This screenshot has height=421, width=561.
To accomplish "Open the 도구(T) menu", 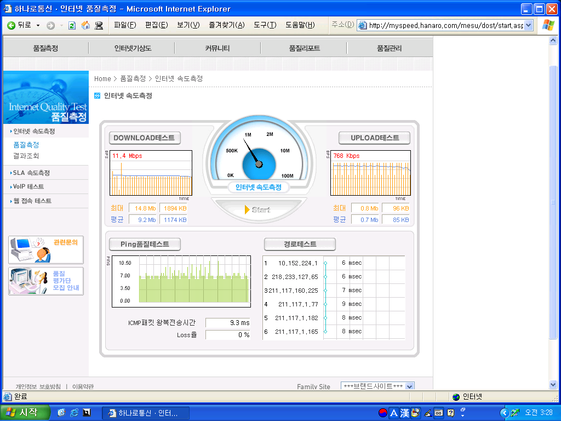I will click(265, 25).
